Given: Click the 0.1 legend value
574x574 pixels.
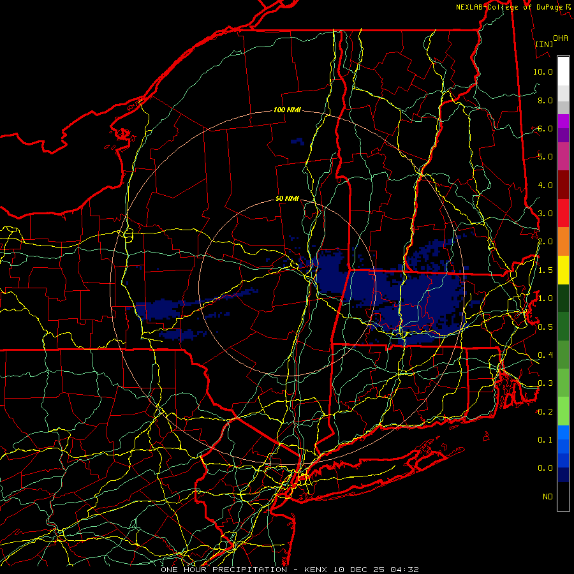Looking at the screenshot, I should click(x=545, y=440).
